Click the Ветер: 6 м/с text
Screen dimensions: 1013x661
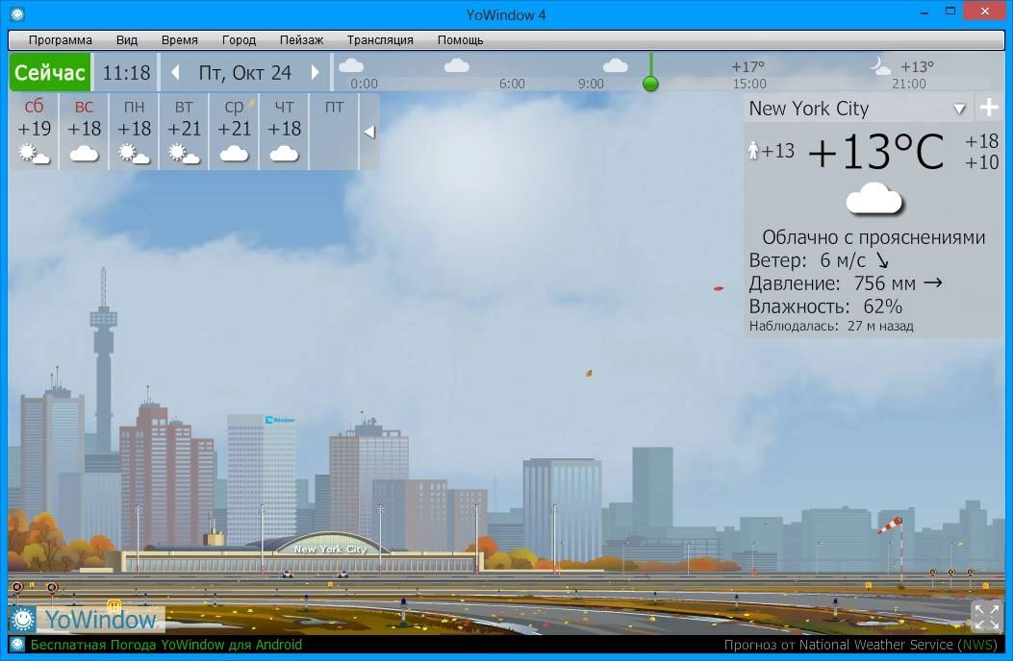(807, 260)
